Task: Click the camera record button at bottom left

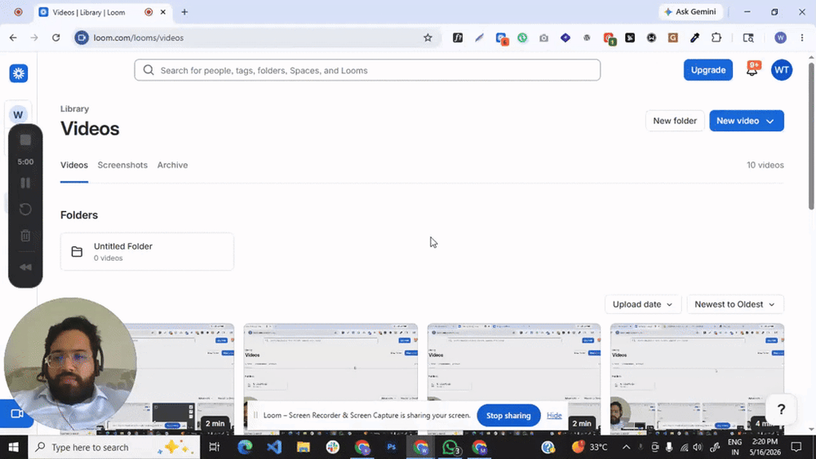Action: pos(16,414)
